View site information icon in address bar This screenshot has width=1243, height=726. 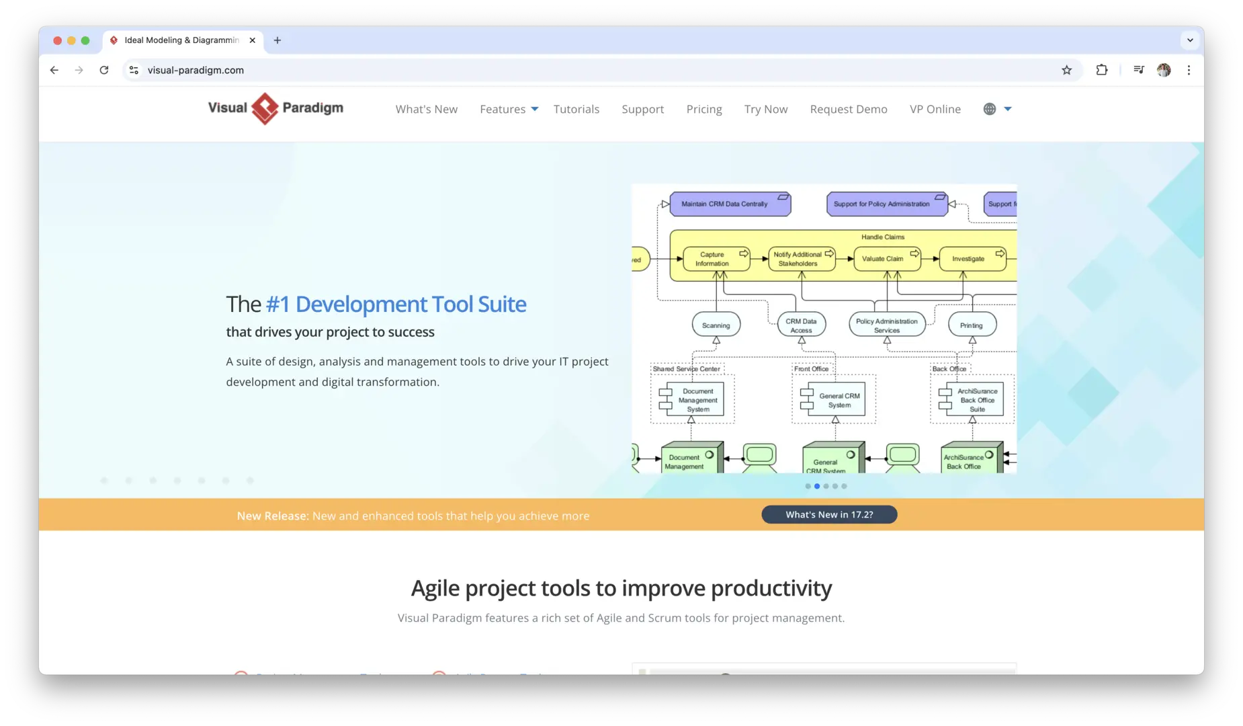click(x=134, y=70)
